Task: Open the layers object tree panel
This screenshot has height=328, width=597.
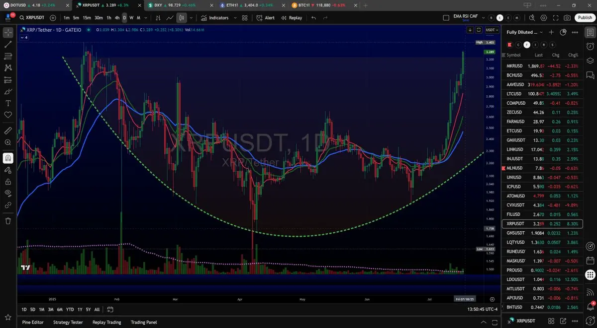Action: [590, 61]
